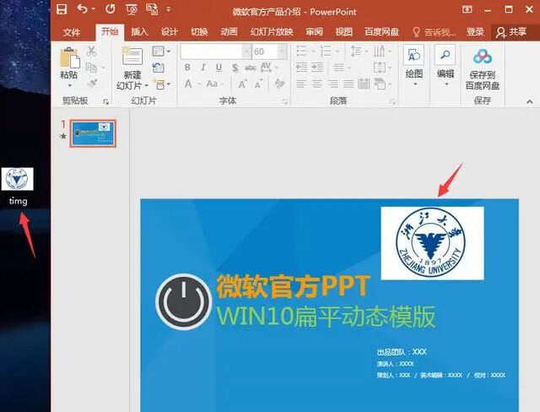
Task: Open the 幻灯片放映 tab
Action: (x=272, y=32)
